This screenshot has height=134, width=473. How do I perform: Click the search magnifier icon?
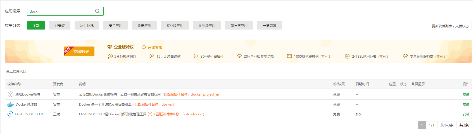click(97, 11)
